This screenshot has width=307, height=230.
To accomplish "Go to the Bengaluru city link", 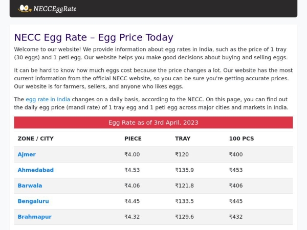I will [x=33, y=201].
